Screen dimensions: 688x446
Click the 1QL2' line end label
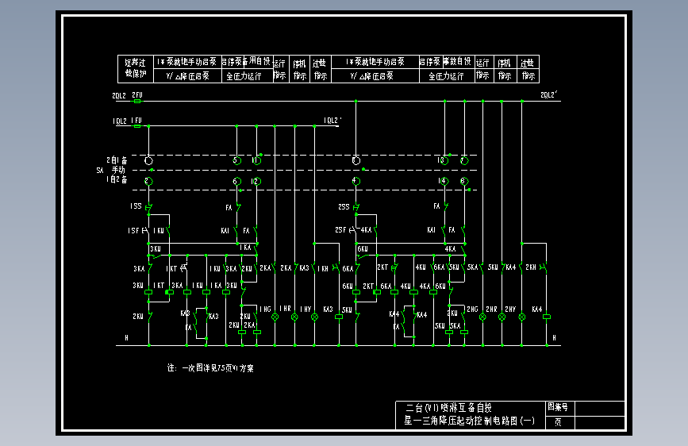coord(332,121)
